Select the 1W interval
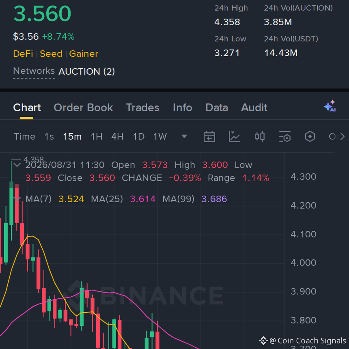349x349 pixels. tap(160, 136)
